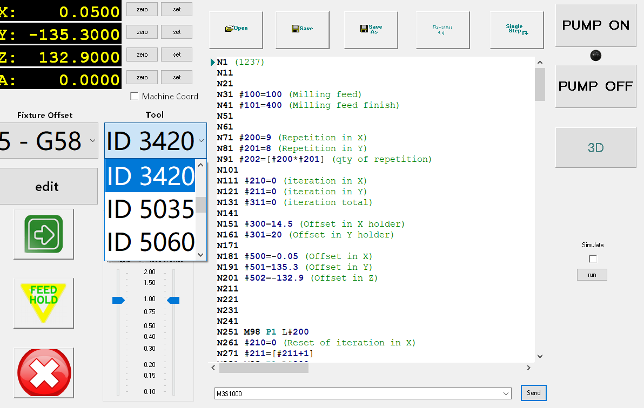644x408 pixels.
Task: Choose ID 5060 in tool list
Action: pyautogui.click(x=150, y=242)
